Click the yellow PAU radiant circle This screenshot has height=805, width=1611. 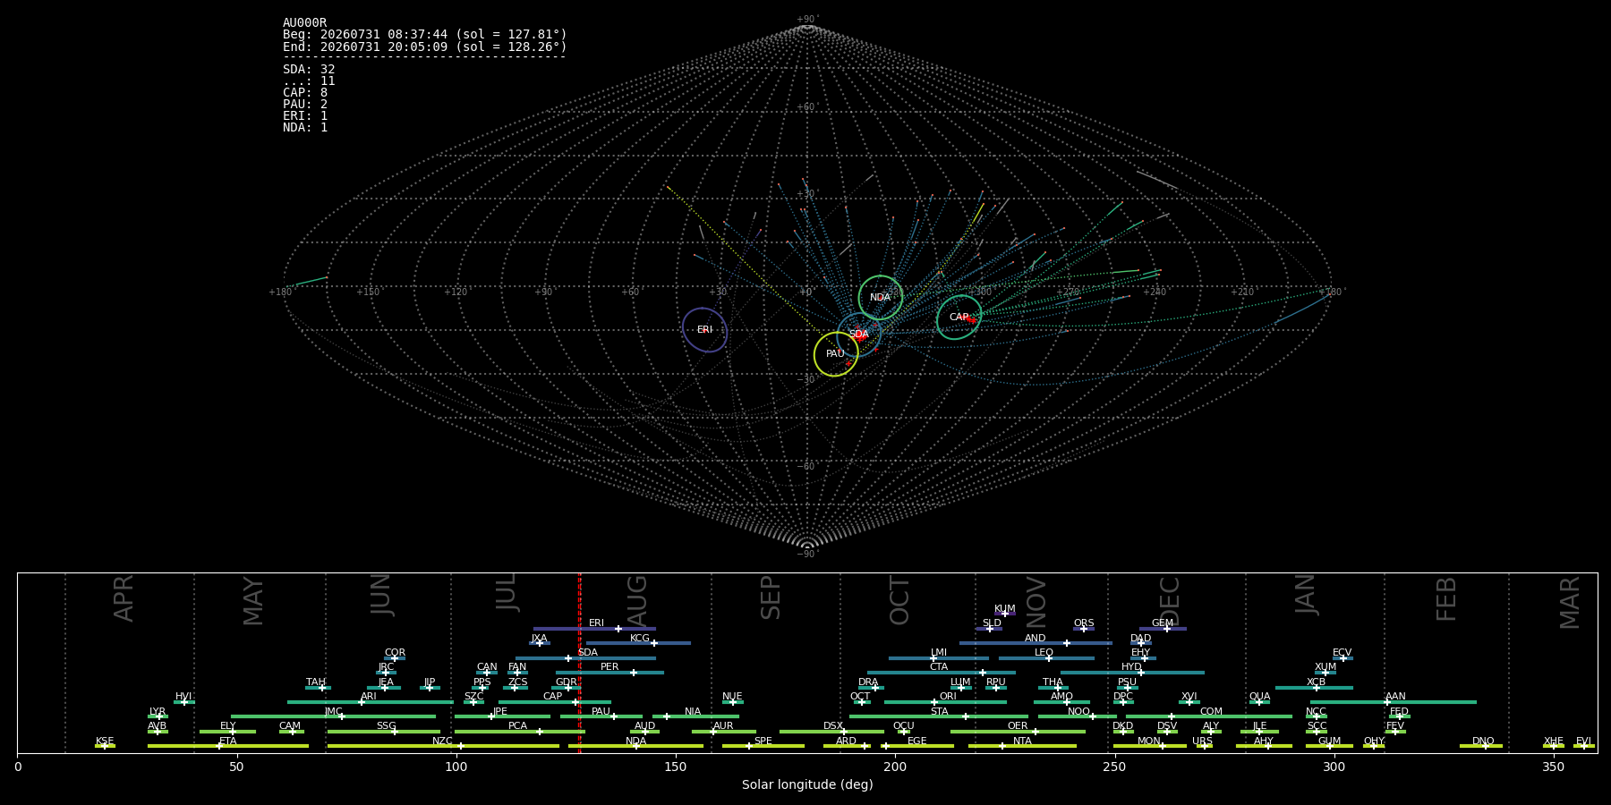click(836, 354)
